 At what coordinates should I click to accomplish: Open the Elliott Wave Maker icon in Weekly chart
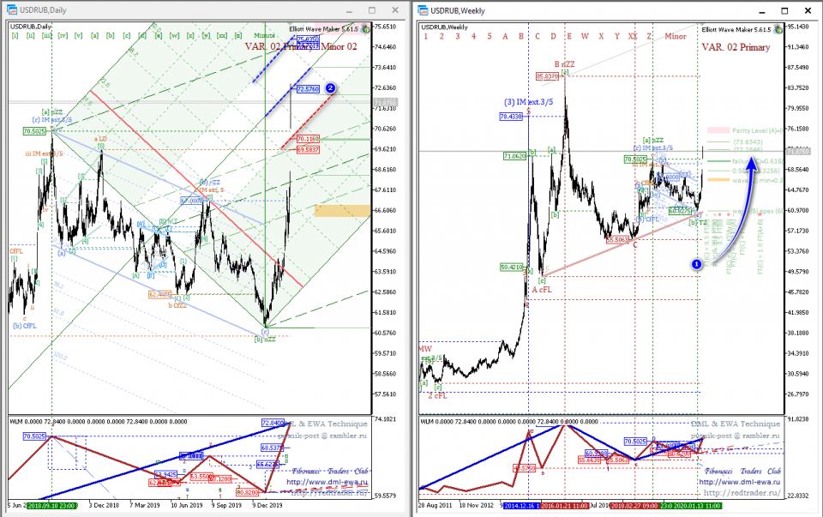(778, 30)
